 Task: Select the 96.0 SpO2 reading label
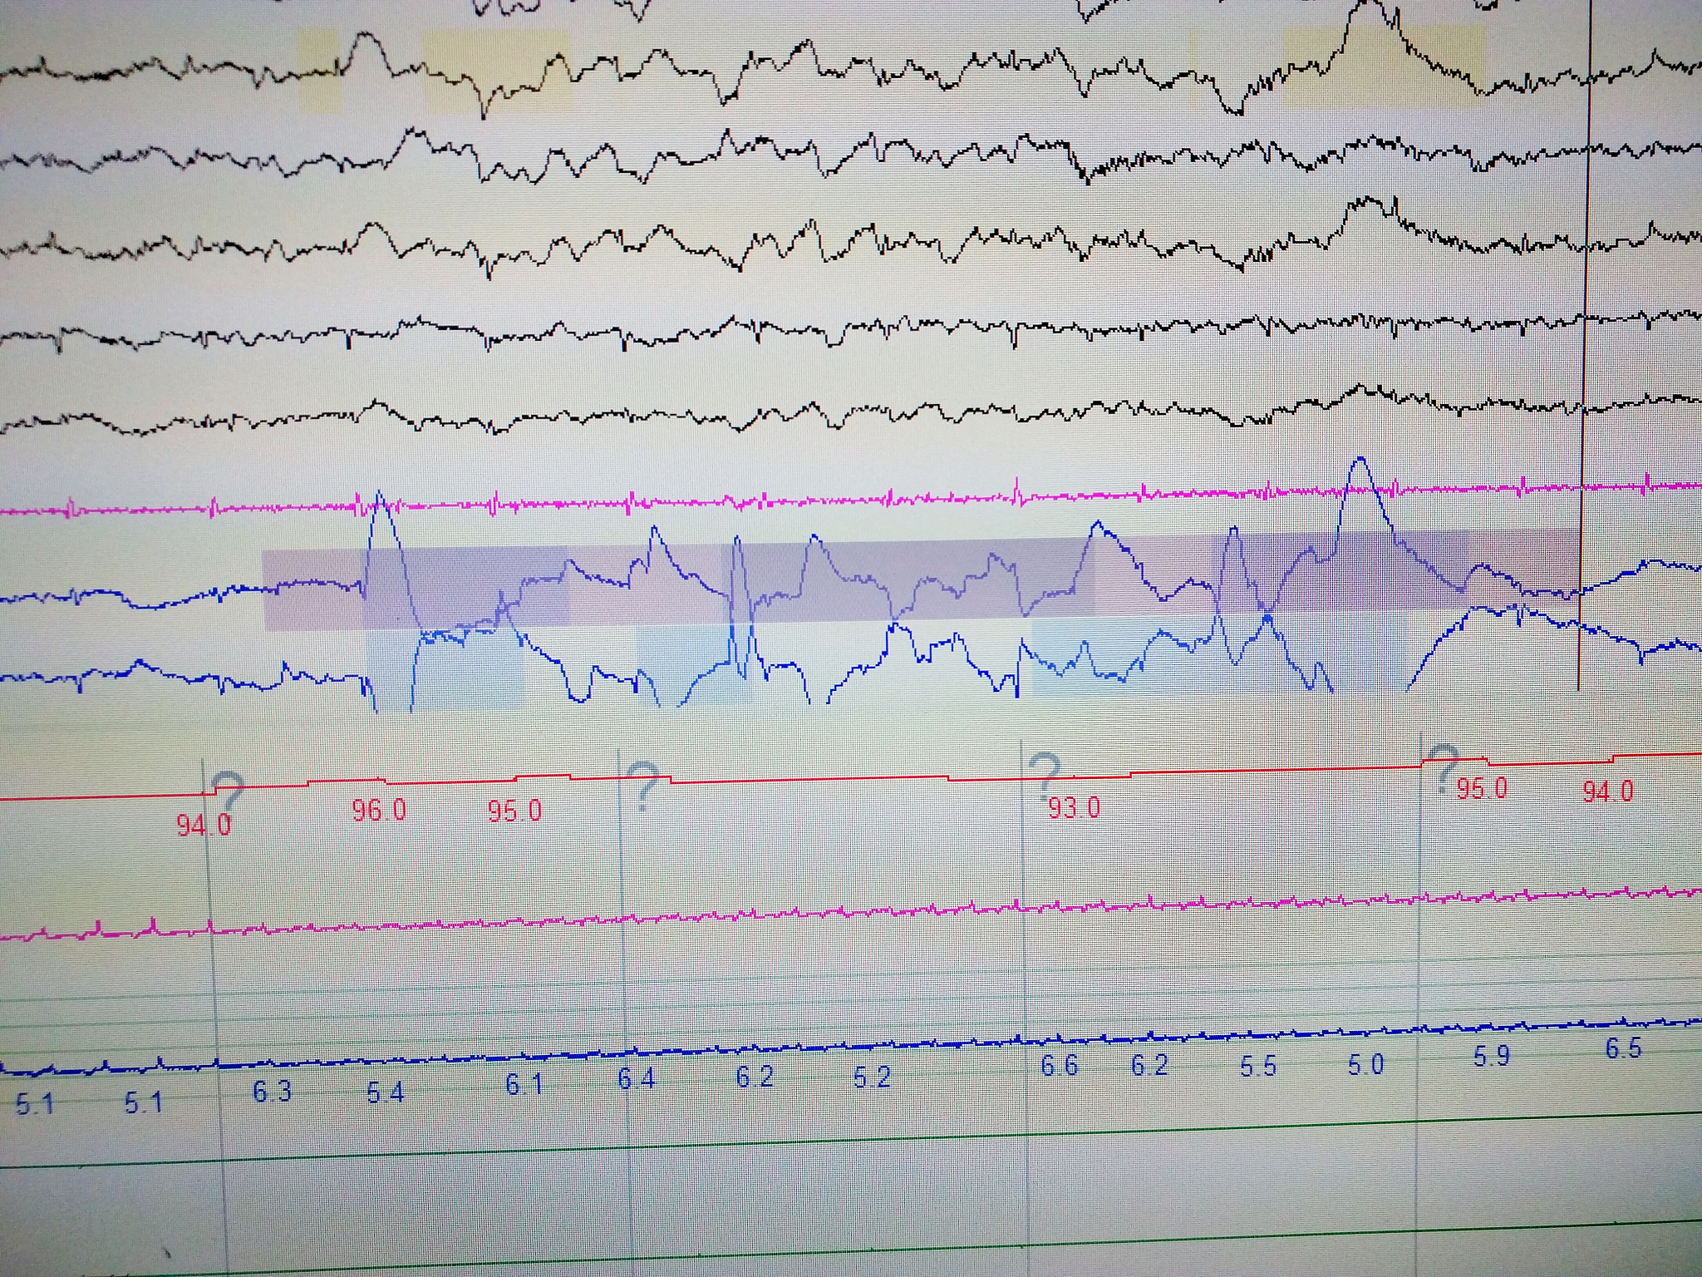click(x=379, y=811)
